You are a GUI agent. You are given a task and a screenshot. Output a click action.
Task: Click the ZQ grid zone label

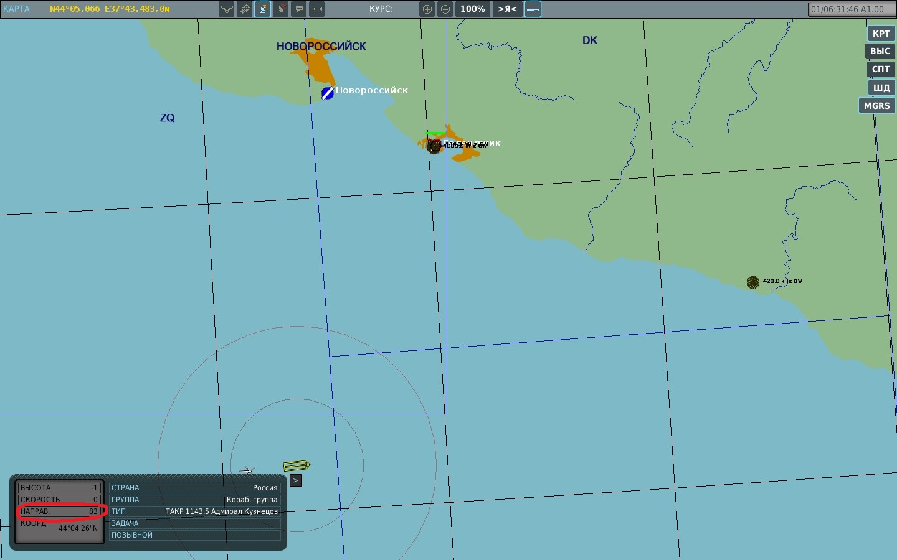point(167,118)
